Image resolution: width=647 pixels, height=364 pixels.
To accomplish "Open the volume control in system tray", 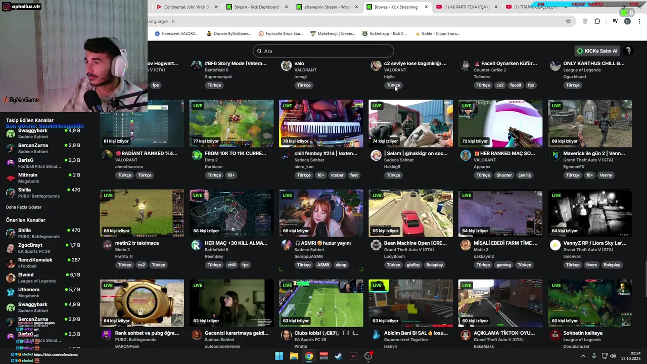I will [x=613, y=356].
